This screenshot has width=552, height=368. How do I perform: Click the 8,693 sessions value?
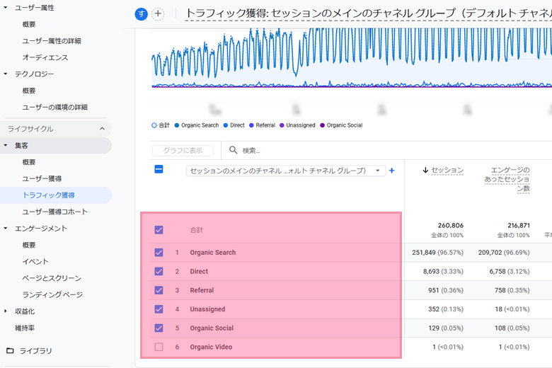tap(431, 272)
